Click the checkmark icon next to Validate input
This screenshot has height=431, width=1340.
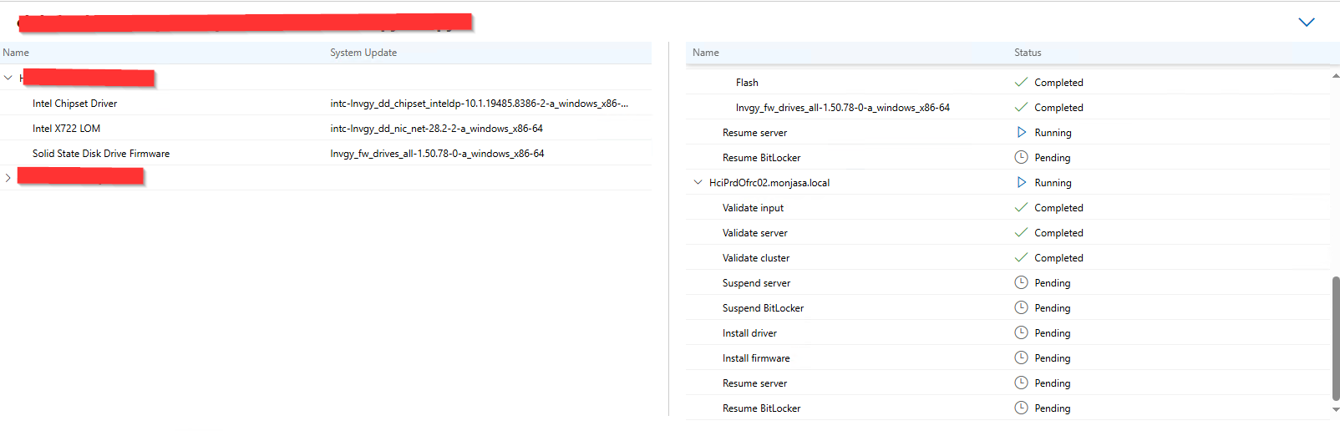pyautogui.click(x=1021, y=208)
